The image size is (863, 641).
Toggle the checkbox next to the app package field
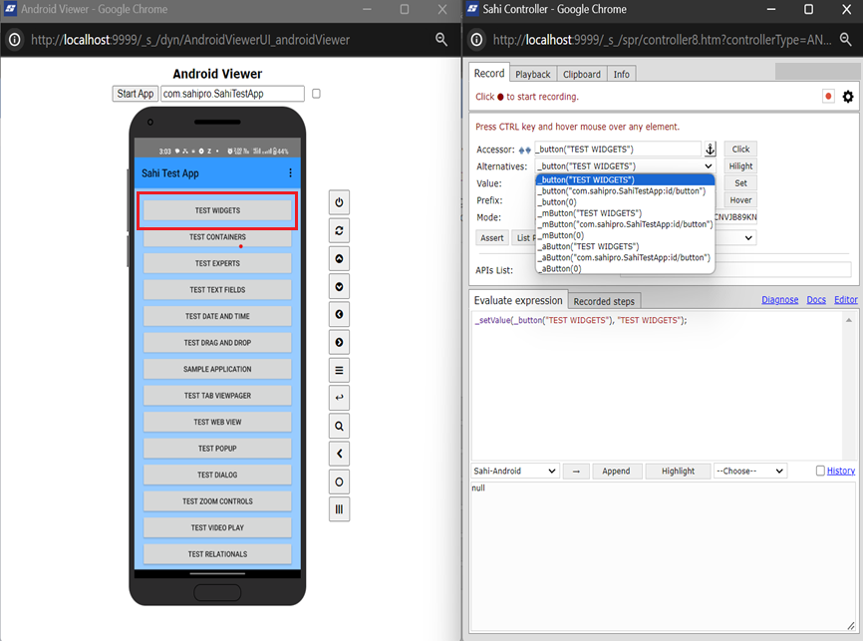[x=316, y=94]
